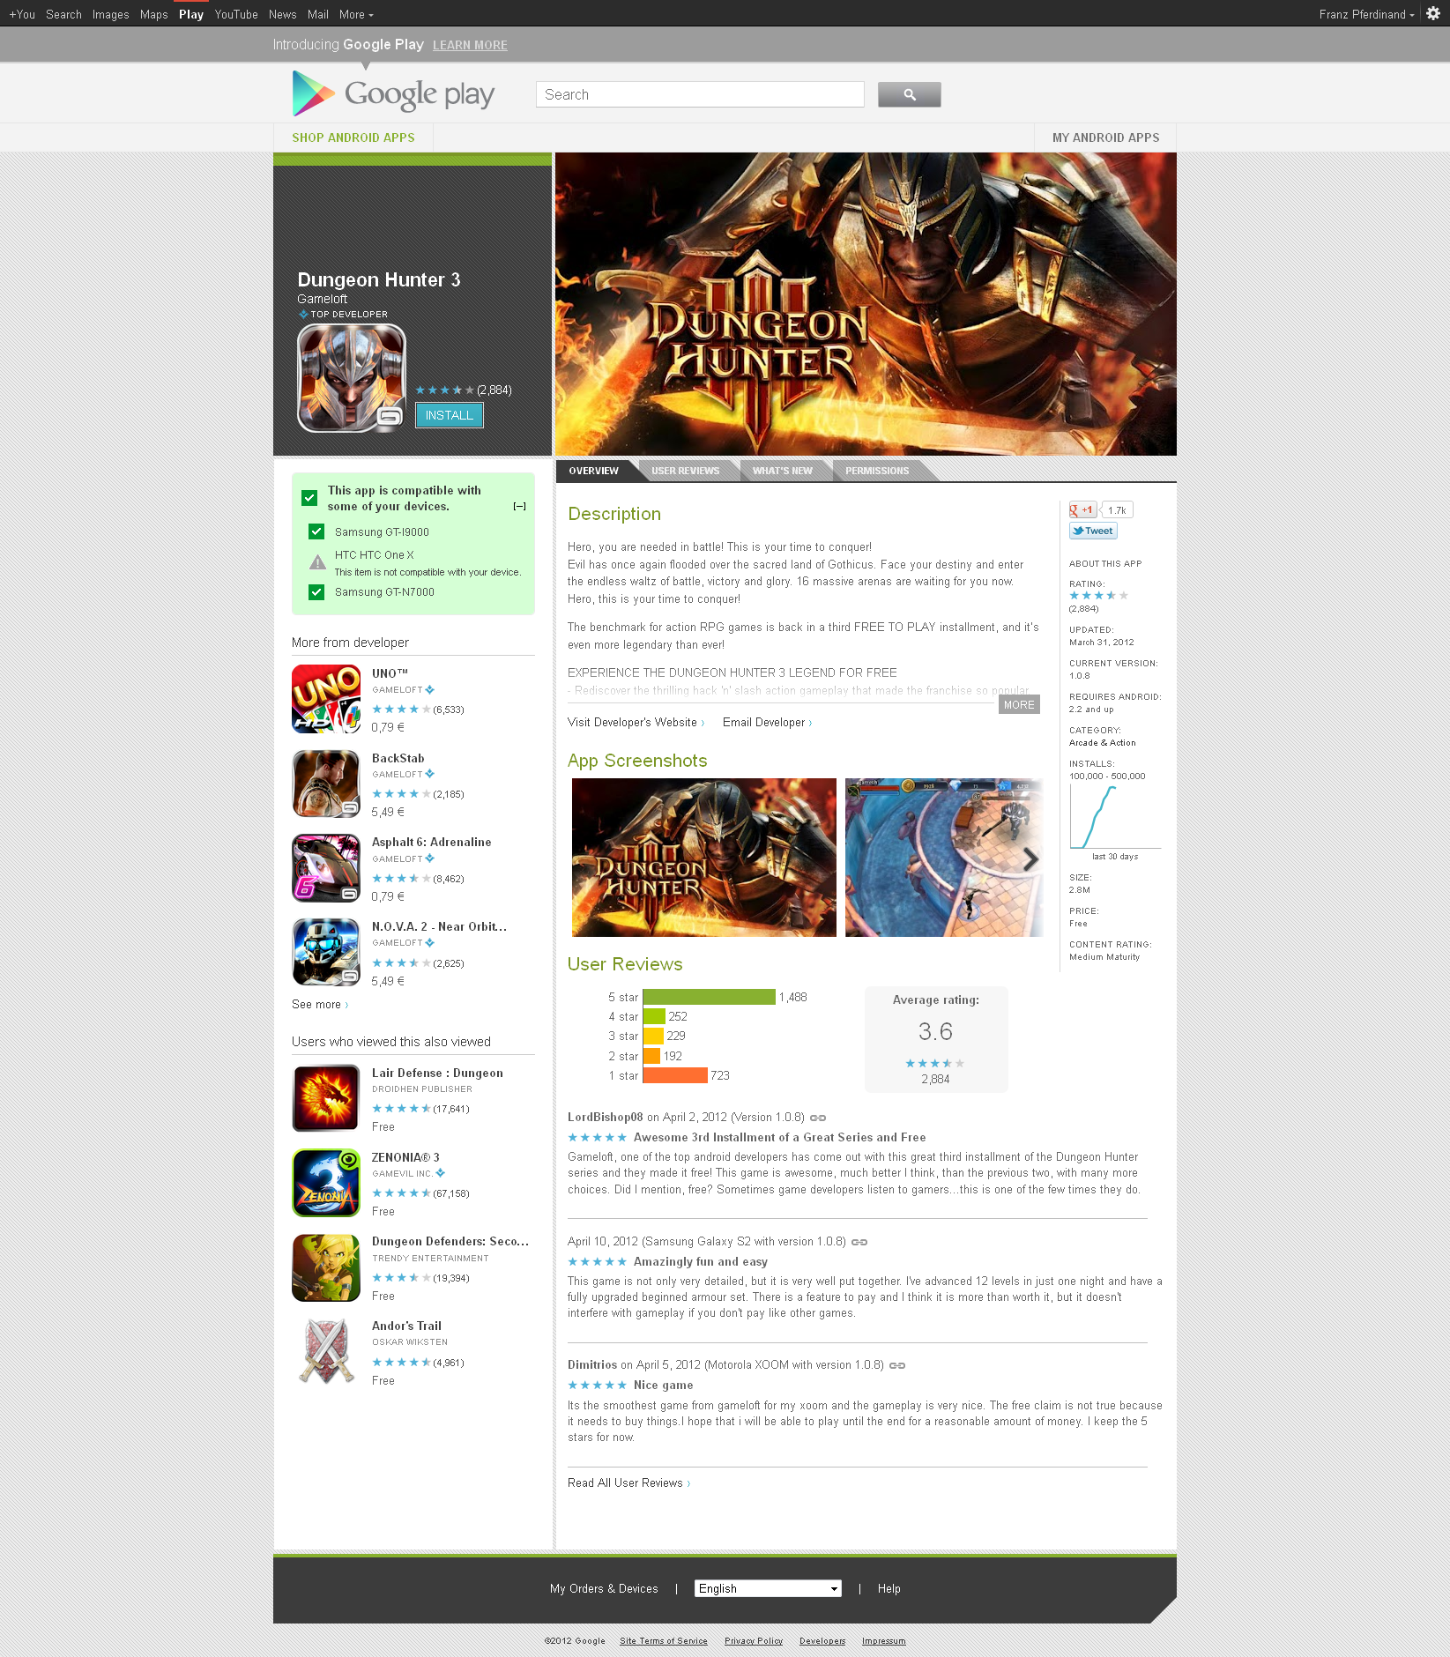Open the Impressum footer link

883,1640
